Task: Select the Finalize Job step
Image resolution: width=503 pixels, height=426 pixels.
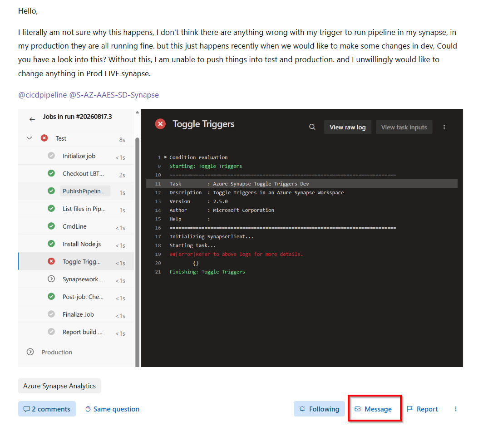Action: pyautogui.click(x=76, y=315)
